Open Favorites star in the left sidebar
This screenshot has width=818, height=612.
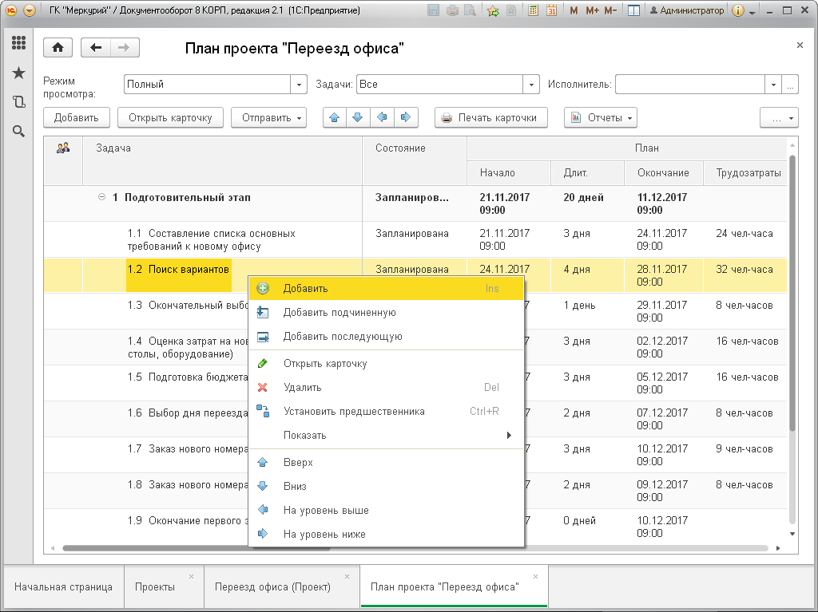click(x=19, y=73)
